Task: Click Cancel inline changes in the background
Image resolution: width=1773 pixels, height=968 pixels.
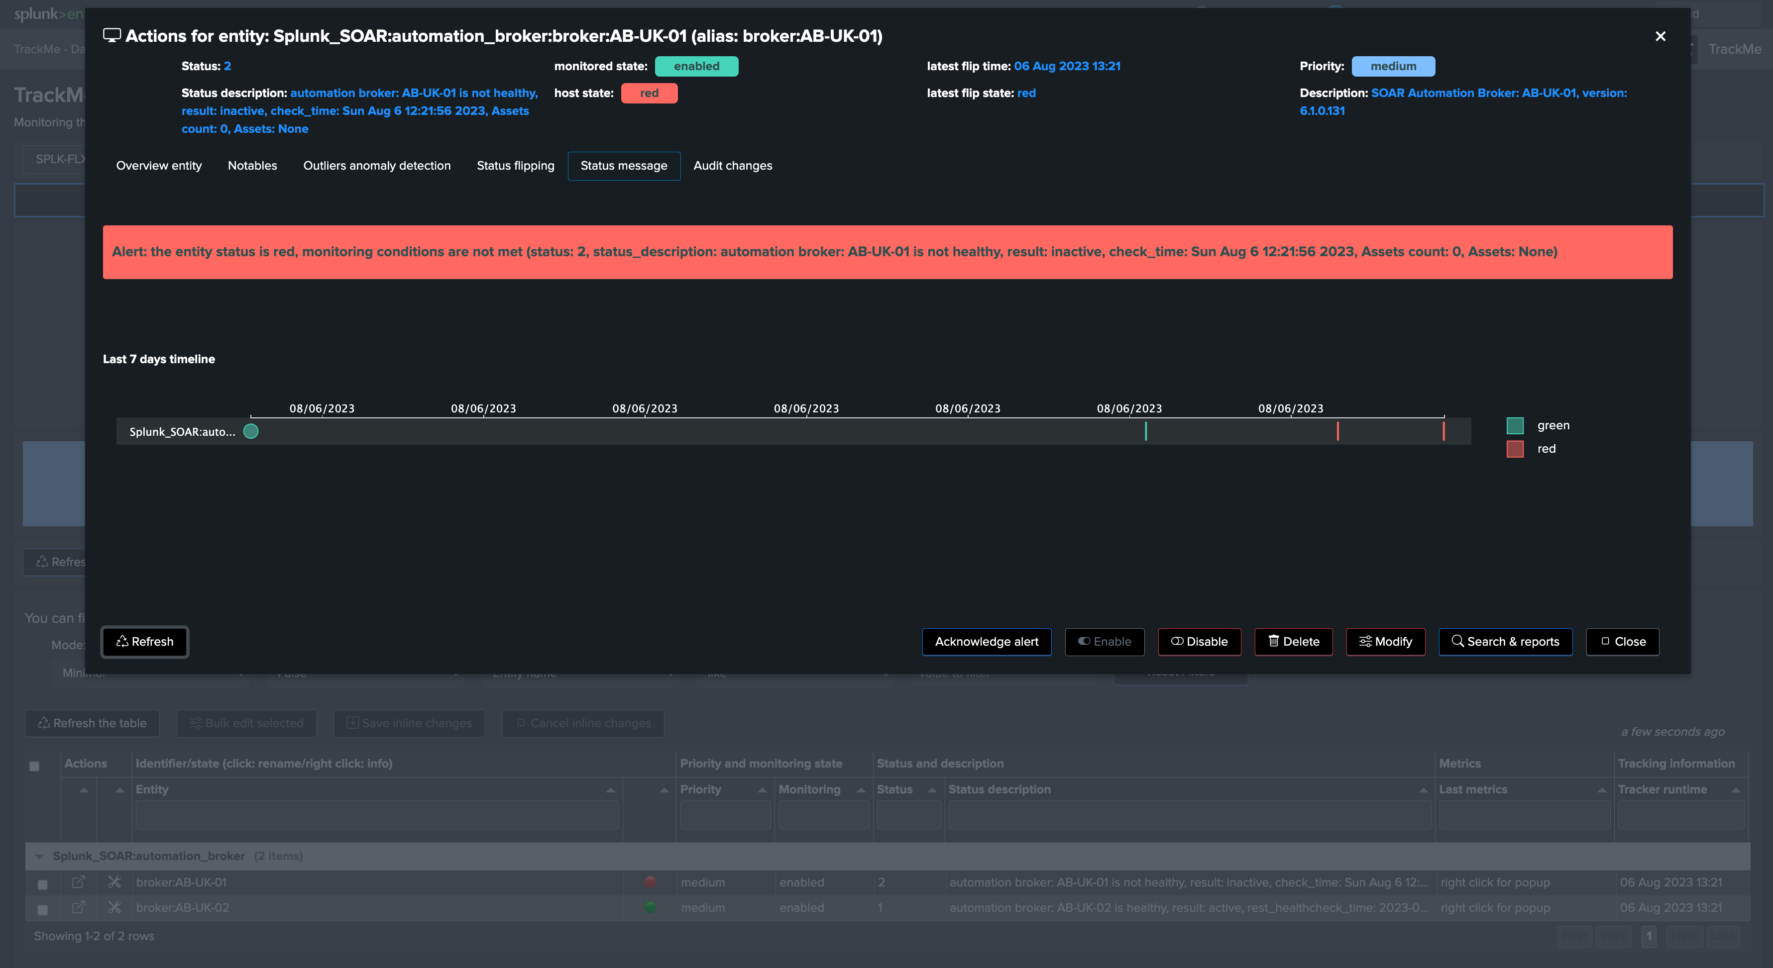Action: coord(583,724)
